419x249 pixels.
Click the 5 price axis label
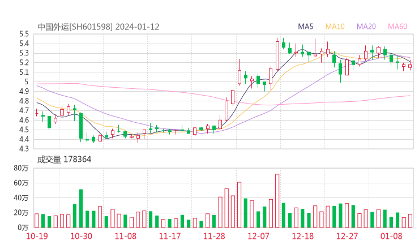click(26, 81)
